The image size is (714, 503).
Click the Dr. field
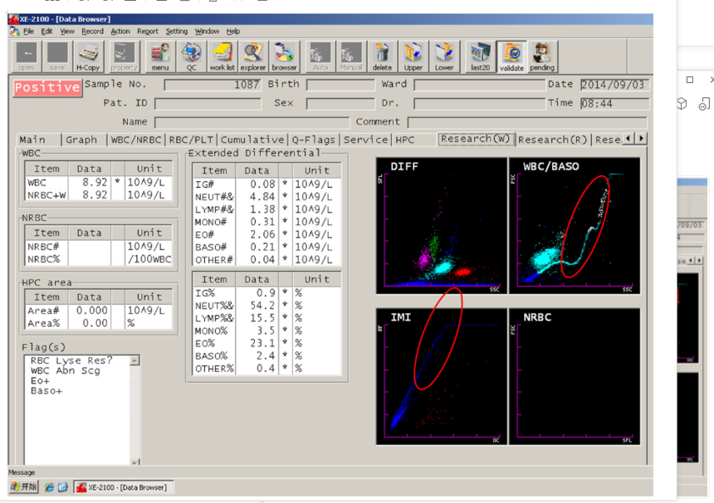[x=480, y=104]
